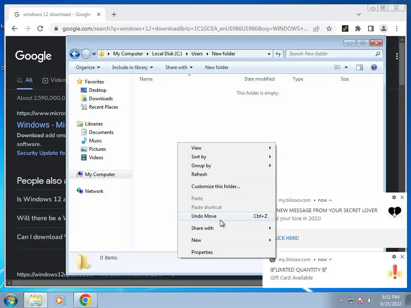The height and width of the screenshot is (308, 411).
Task: Open the Include in library dropdown
Action: point(132,67)
